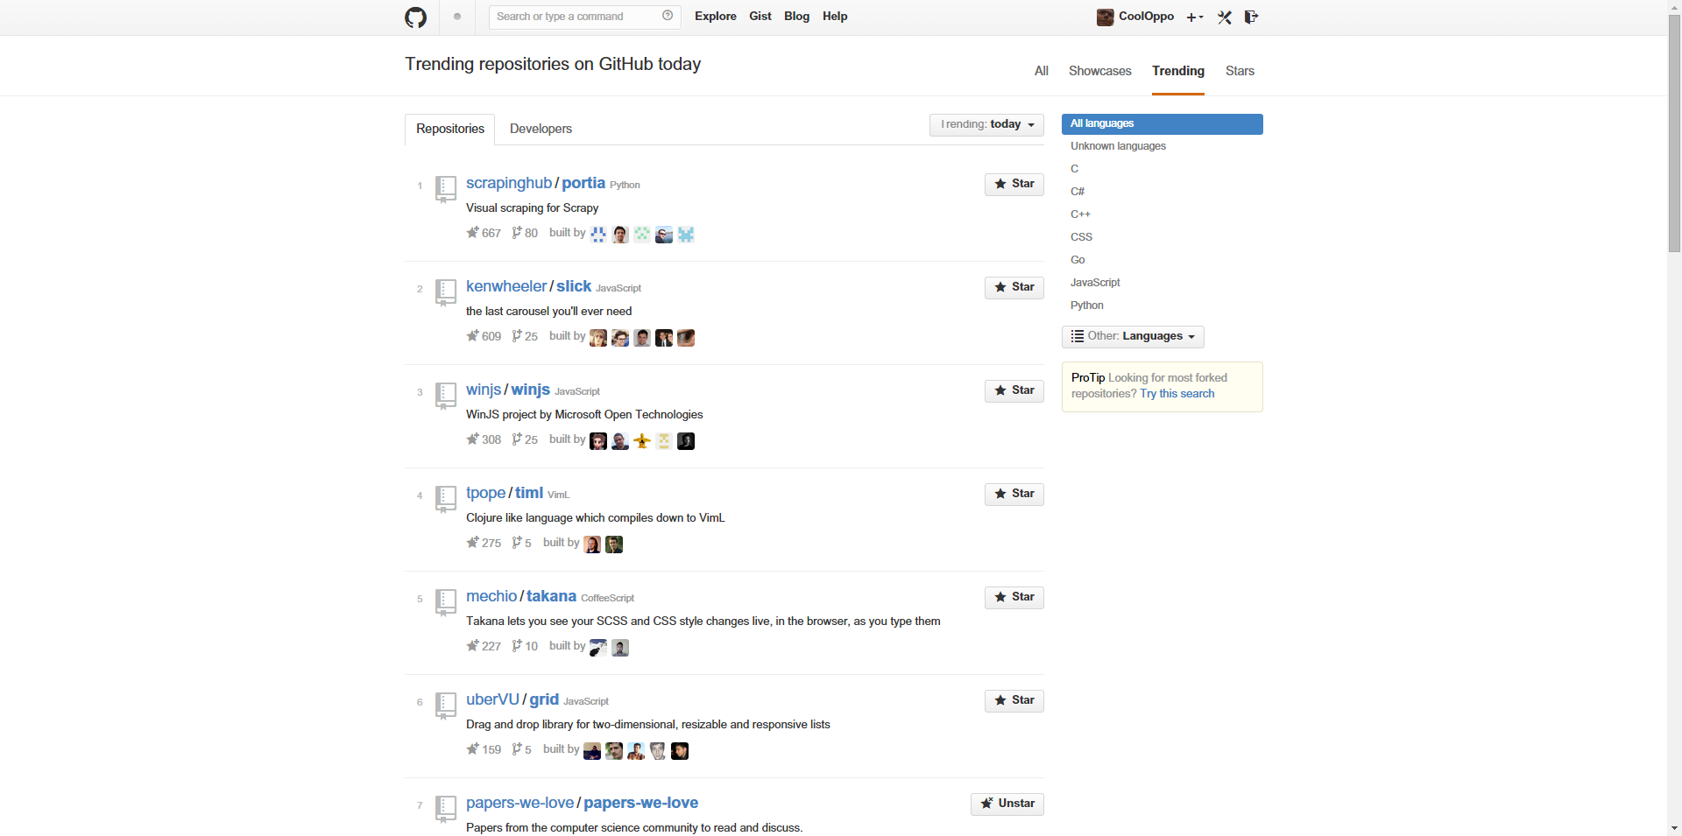Star the mechio/takana repository
Screen dimensions: 1682x836
point(1014,597)
